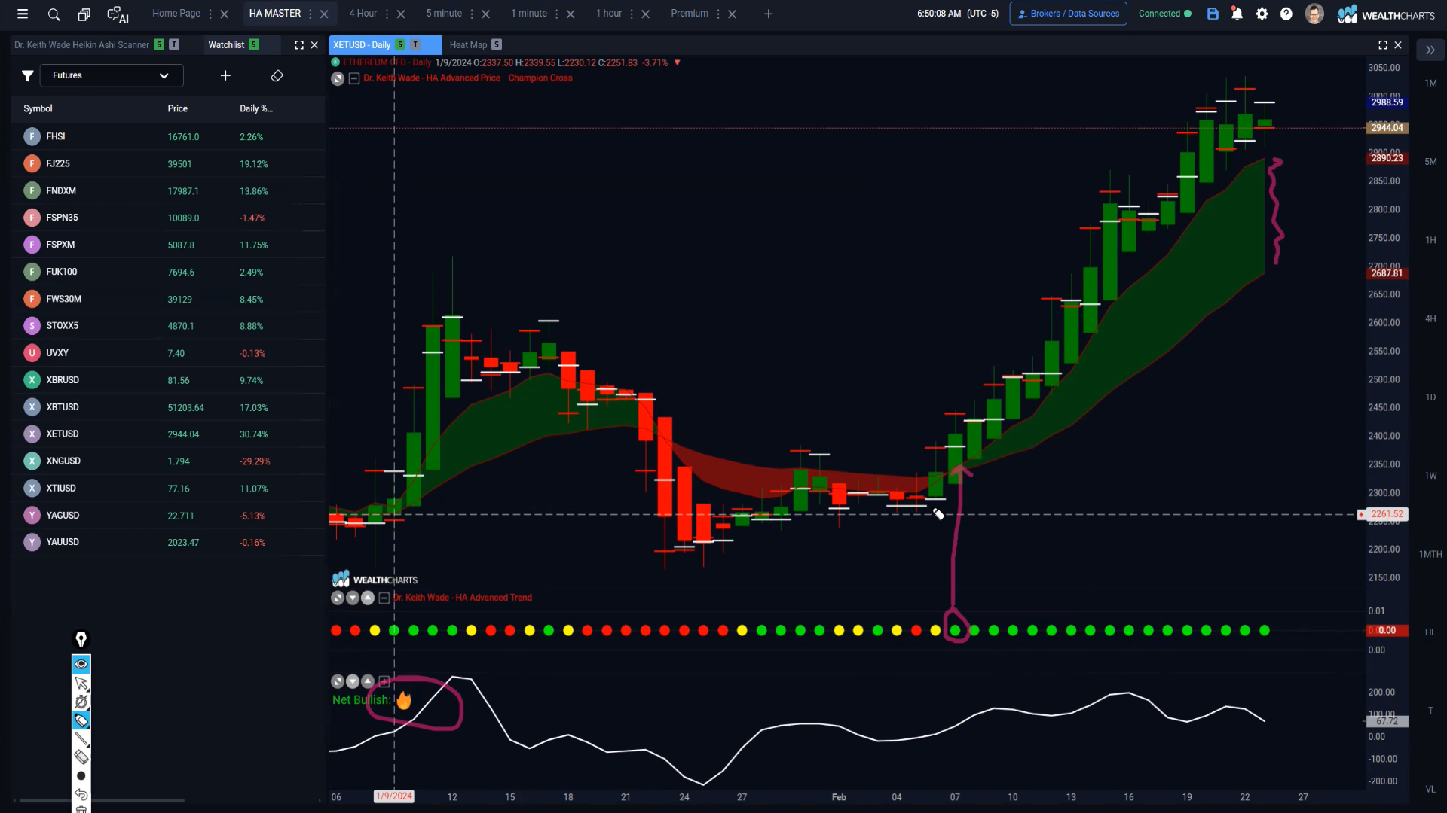
Task: Toggle the T badge on XETUSD tab
Action: (415, 45)
